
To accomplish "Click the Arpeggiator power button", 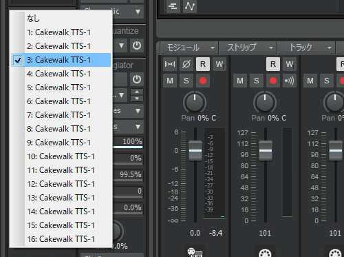I will click(x=137, y=79).
